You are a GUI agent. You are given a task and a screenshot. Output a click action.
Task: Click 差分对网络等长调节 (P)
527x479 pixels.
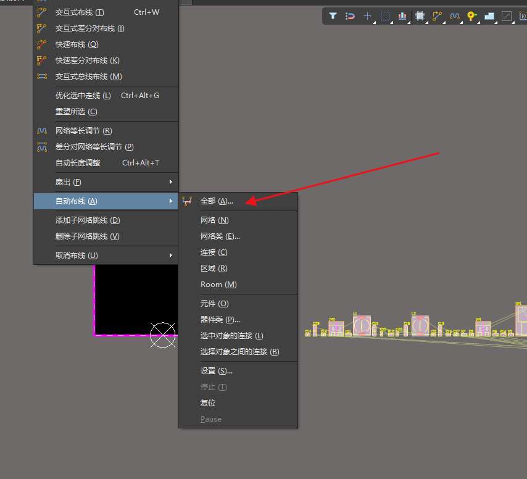tap(106, 147)
